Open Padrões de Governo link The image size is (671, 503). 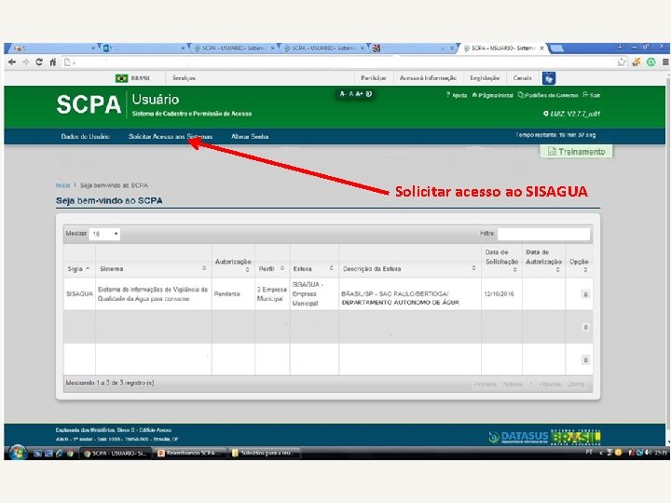548,95
